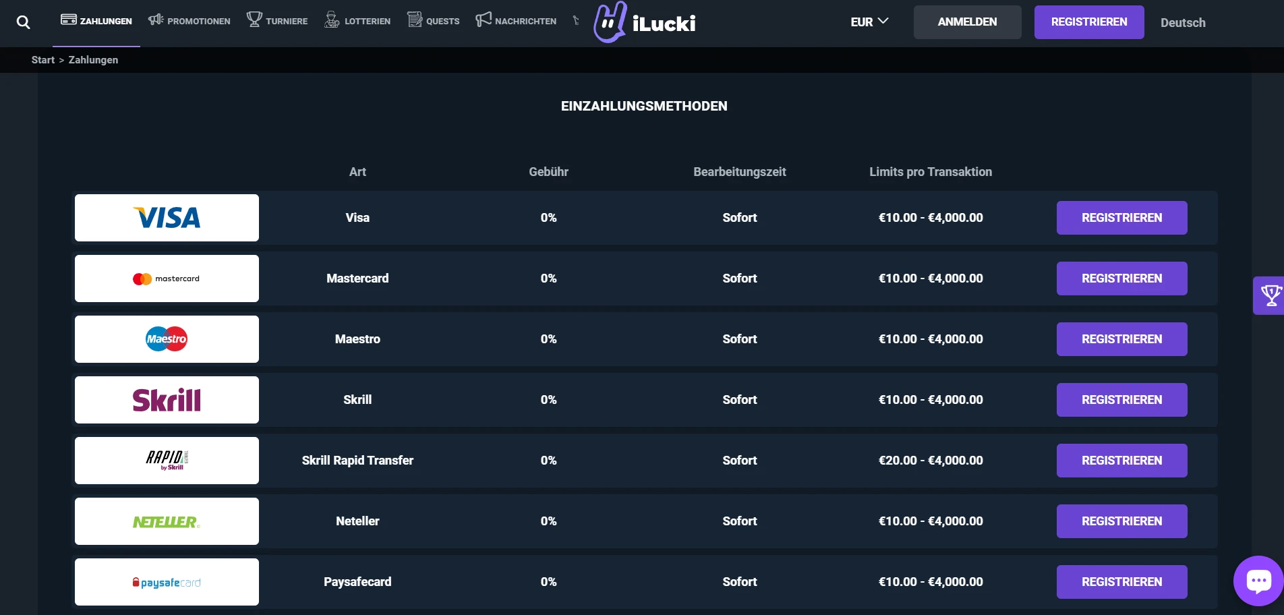This screenshot has width=1284, height=615.
Task: Open the Turniere menu item
Action: coord(277,21)
